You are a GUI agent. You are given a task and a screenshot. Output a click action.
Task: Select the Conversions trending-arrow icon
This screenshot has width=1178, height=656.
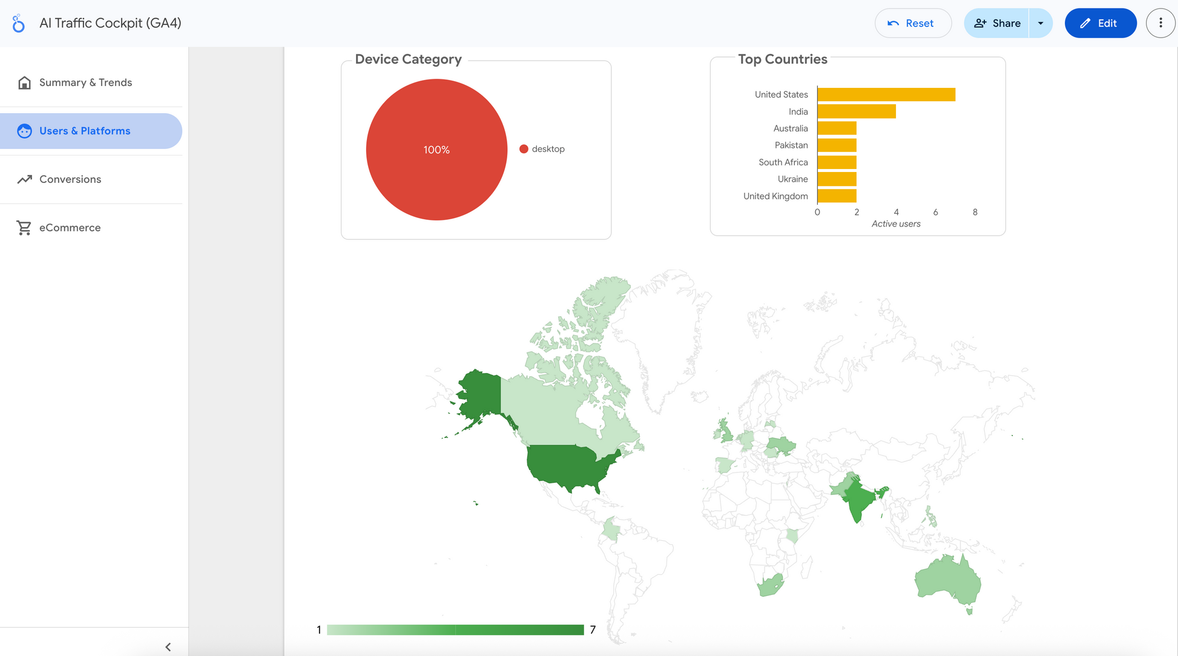coord(24,179)
